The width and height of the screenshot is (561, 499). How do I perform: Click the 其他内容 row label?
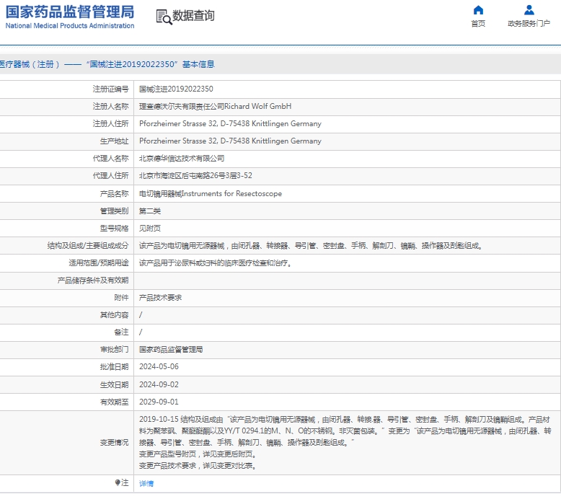pyautogui.click(x=114, y=315)
